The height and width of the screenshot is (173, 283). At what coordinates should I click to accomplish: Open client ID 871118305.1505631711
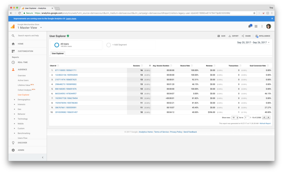[66, 70]
